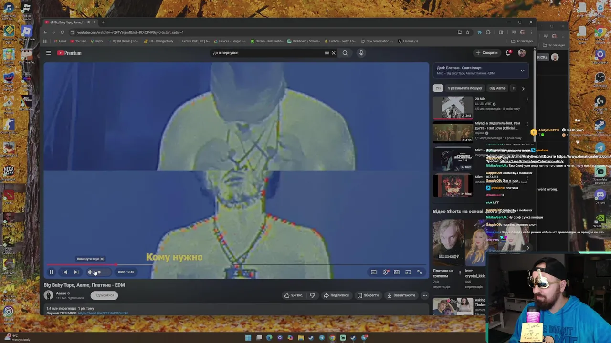Toggle subtitles in the video player
This screenshot has height=343, width=611.
374,272
